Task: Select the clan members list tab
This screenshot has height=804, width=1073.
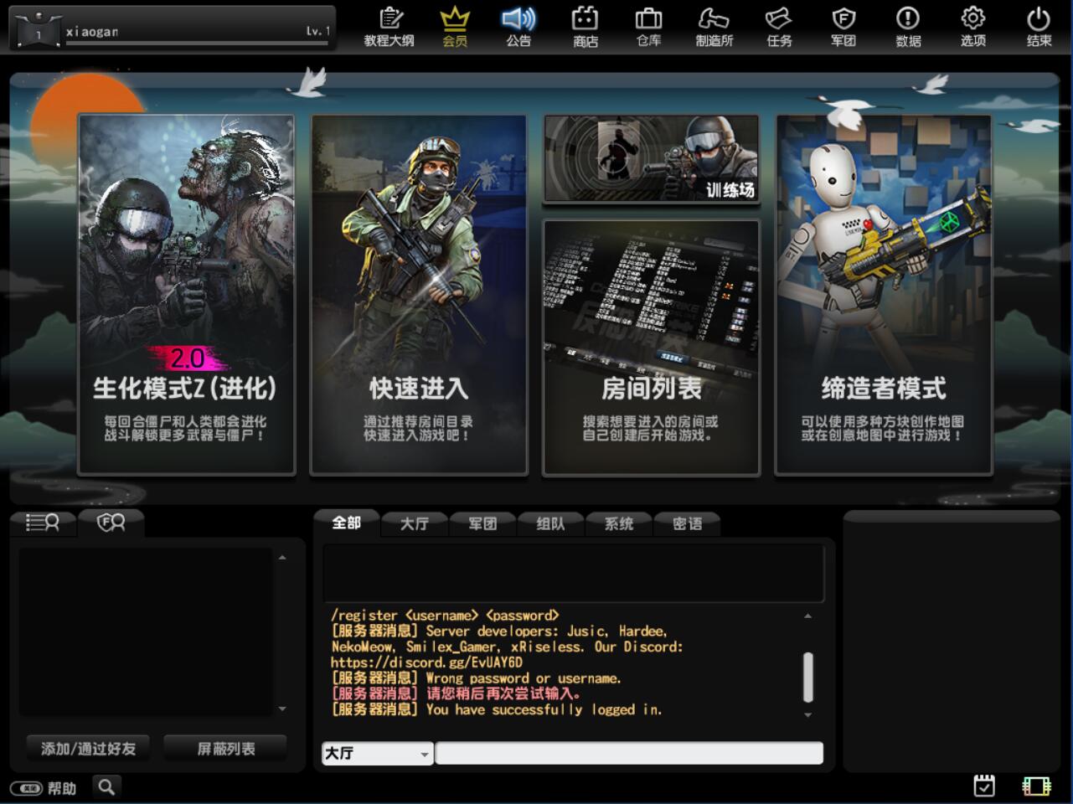Action: (111, 523)
